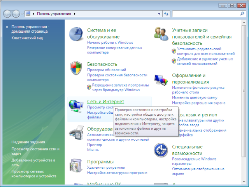249x187 pixels.
Task: Open Настройка автозагрузки программ
Action: pos(117,173)
